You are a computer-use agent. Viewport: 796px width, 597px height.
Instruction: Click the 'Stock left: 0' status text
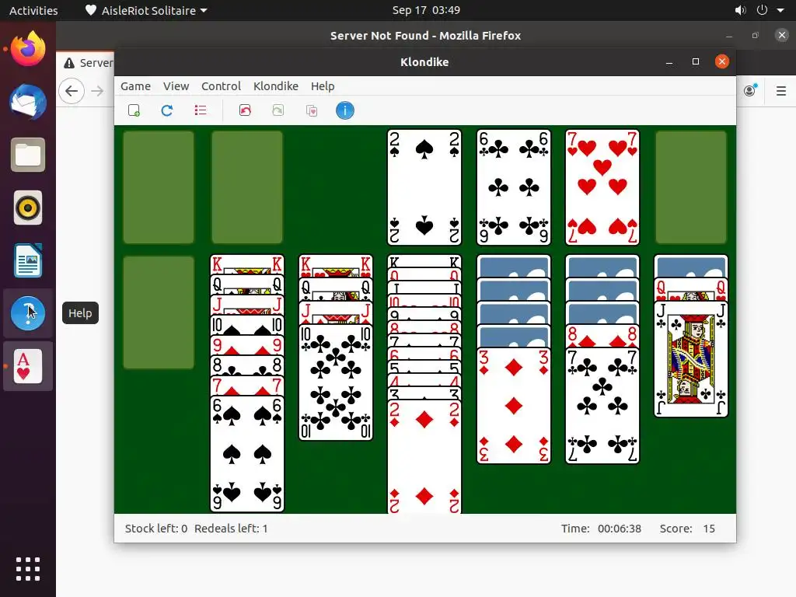click(x=156, y=529)
